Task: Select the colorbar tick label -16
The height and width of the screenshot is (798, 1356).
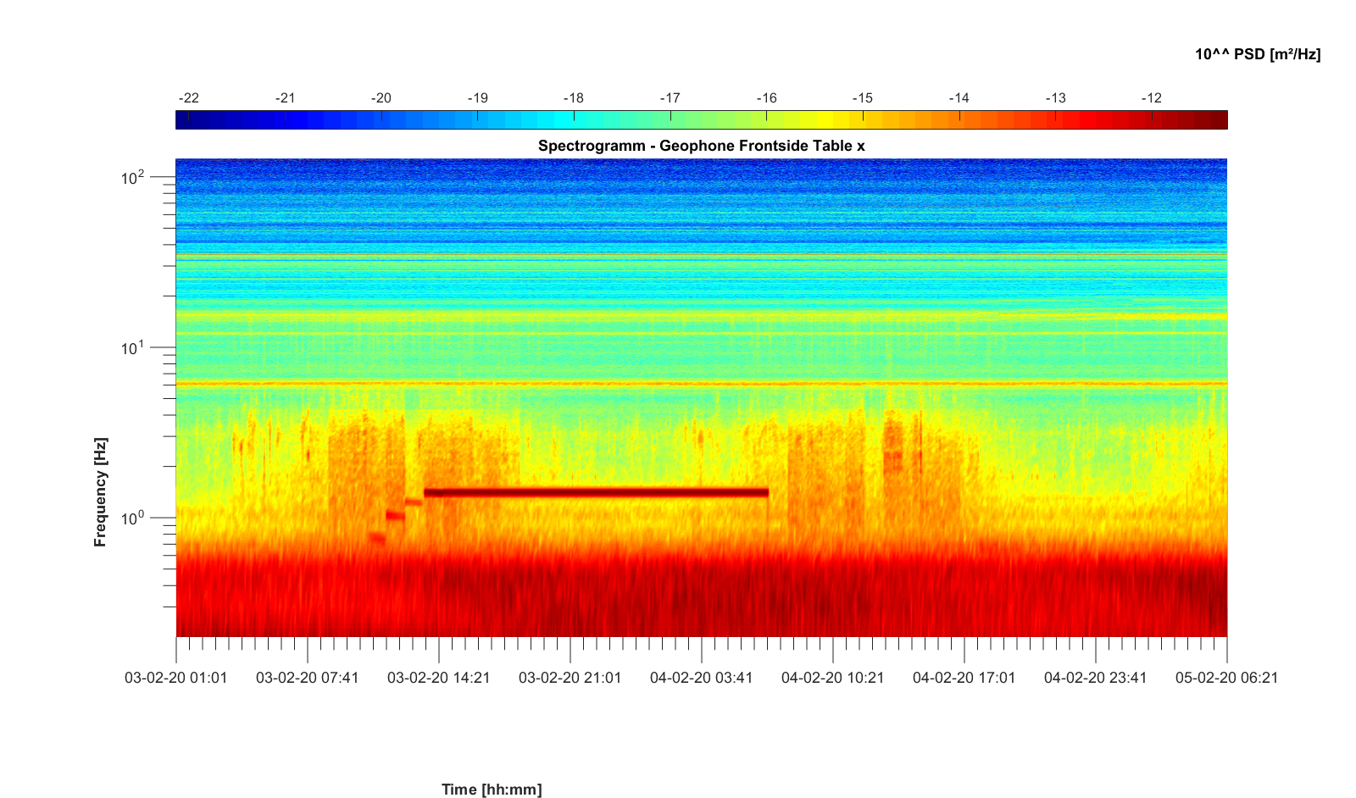Action: (x=767, y=98)
